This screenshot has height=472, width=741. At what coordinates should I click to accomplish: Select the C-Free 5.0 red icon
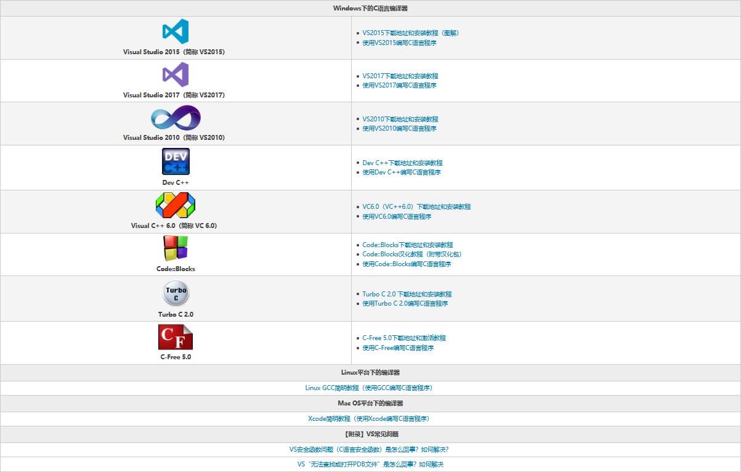(x=176, y=336)
